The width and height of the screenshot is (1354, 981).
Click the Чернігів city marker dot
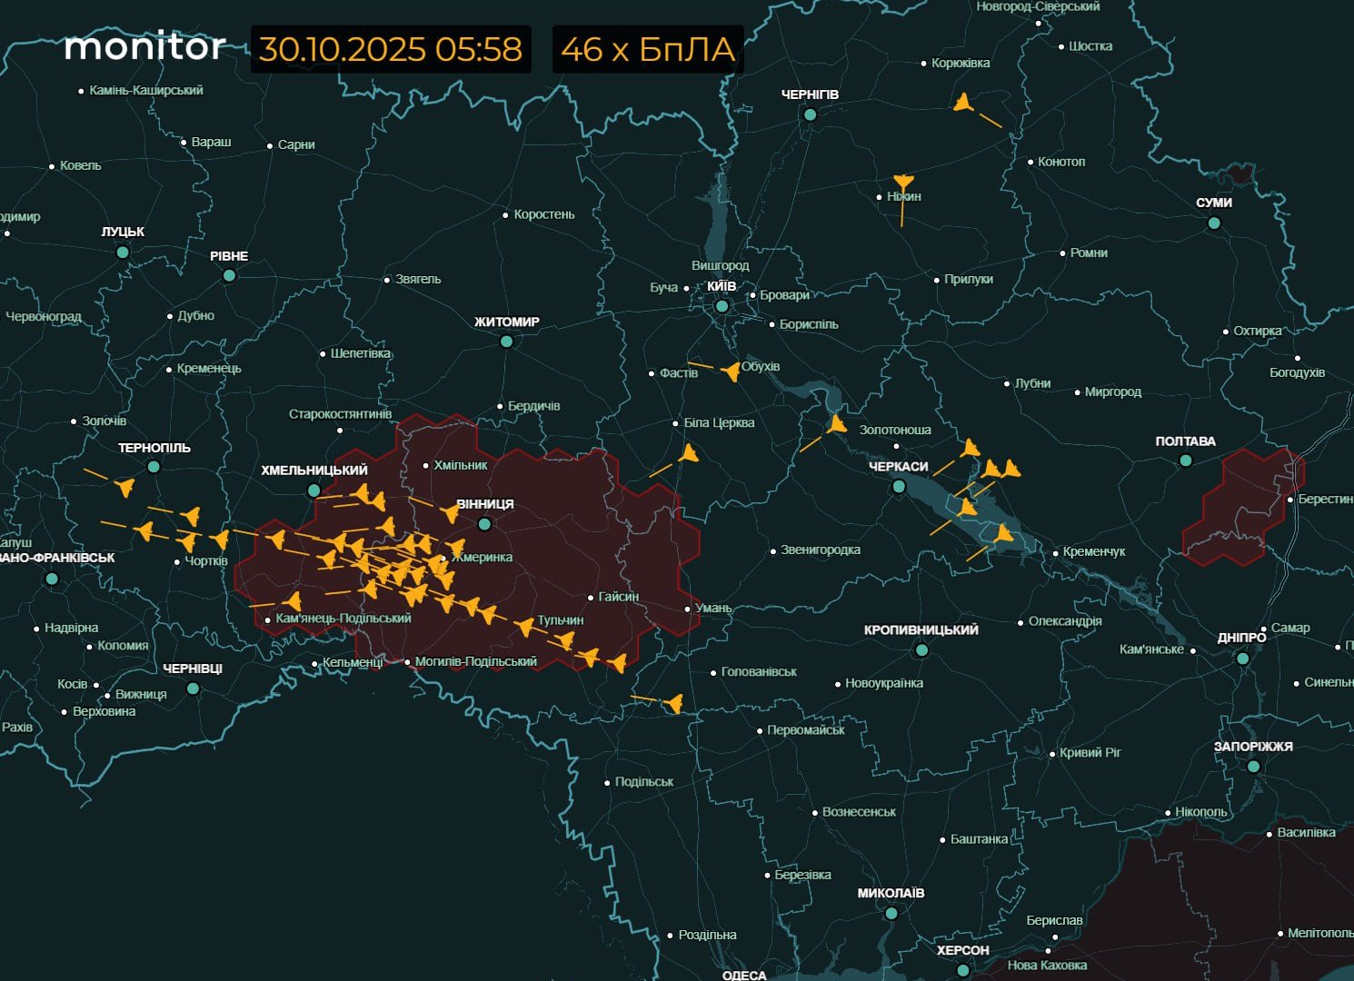(810, 114)
